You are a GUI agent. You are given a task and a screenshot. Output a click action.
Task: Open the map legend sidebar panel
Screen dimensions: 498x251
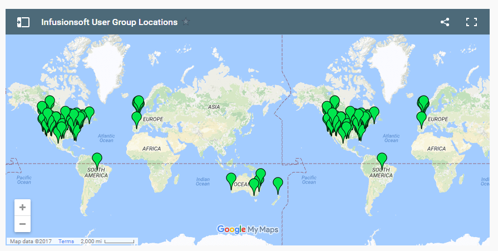[x=23, y=22]
